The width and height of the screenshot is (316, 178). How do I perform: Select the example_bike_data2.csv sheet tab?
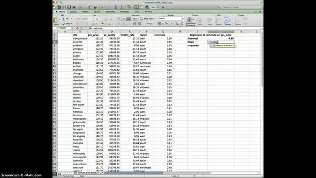(88, 173)
